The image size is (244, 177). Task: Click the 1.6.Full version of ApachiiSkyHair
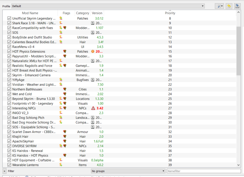coord(98,141)
